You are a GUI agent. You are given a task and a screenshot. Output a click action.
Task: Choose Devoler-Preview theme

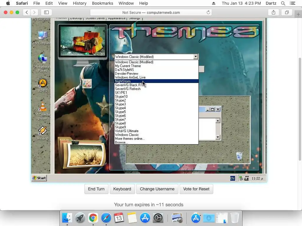tap(156, 74)
